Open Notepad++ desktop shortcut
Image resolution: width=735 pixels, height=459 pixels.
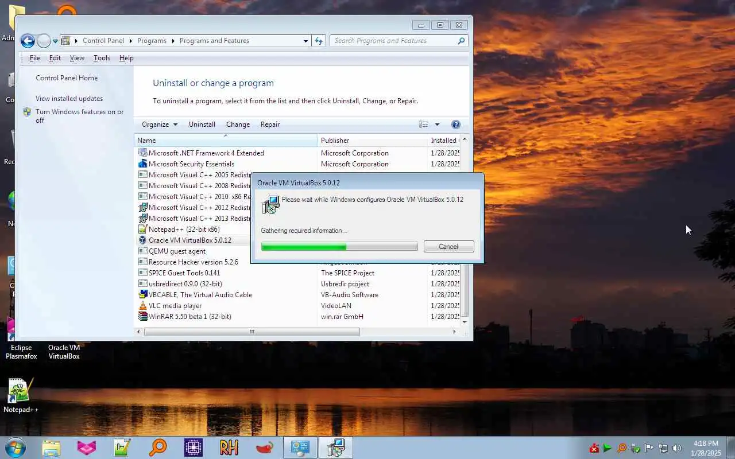pos(21,395)
